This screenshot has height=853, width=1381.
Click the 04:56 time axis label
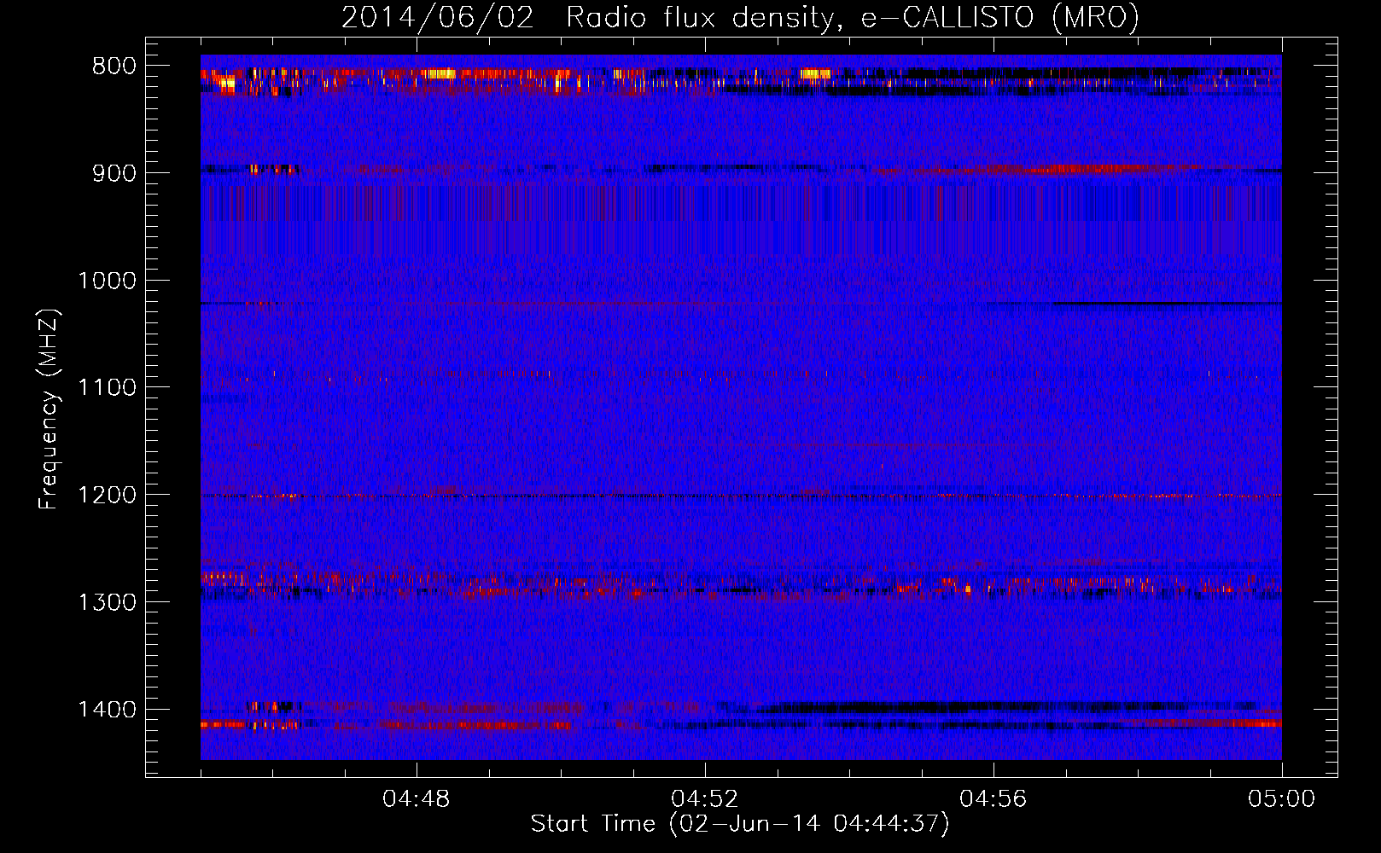pos(994,799)
